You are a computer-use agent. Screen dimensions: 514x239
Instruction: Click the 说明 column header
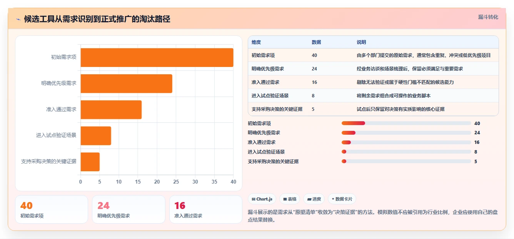pos(361,42)
